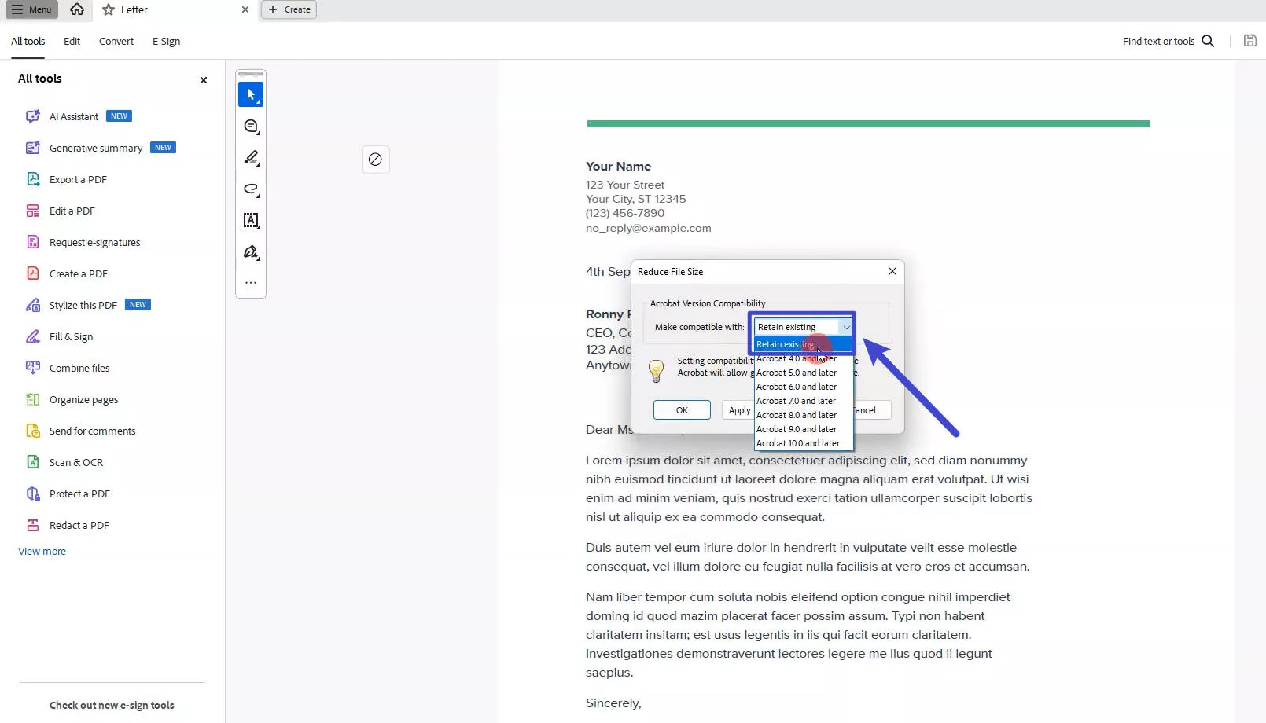This screenshot has width=1266, height=723.
Task: Select the Highlight pencil tool
Action: click(x=250, y=157)
